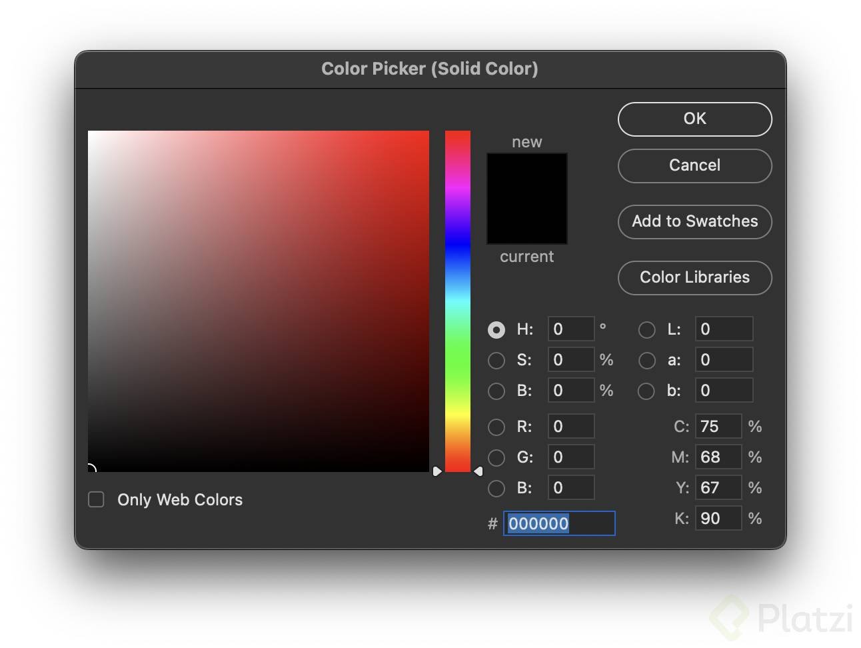Image resolution: width=861 pixels, height=648 pixels.
Task: Enable the Only Web Colors checkbox
Action: [97, 500]
